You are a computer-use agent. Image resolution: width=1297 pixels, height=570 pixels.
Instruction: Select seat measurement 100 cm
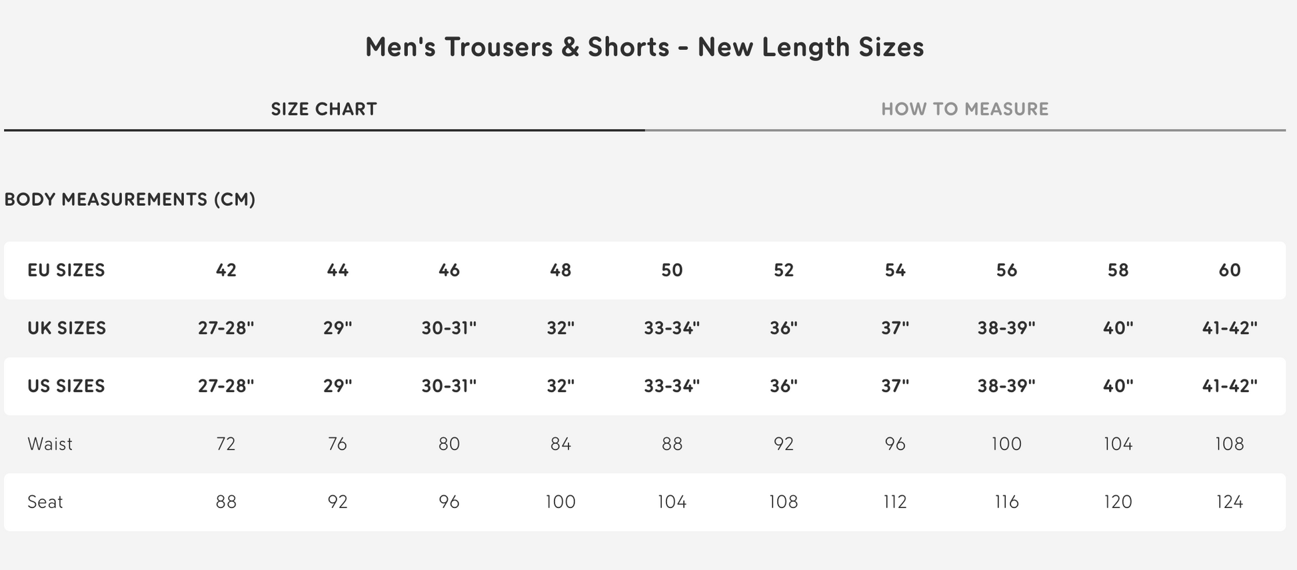[x=561, y=501]
